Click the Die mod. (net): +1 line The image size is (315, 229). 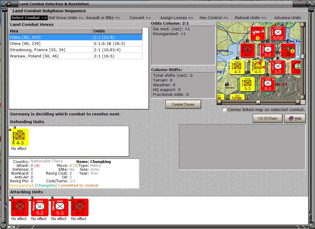coord(171,29)
